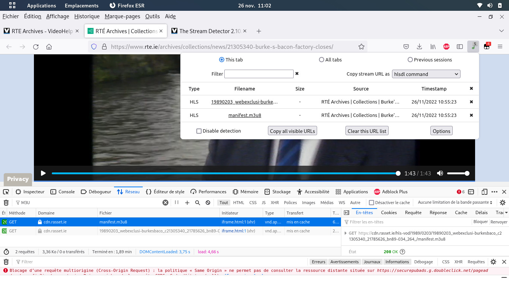Open the Firefox downloads panel
The width and height of the screenshot is (509, 286).
pyautogui.click(x=420, y=47)
